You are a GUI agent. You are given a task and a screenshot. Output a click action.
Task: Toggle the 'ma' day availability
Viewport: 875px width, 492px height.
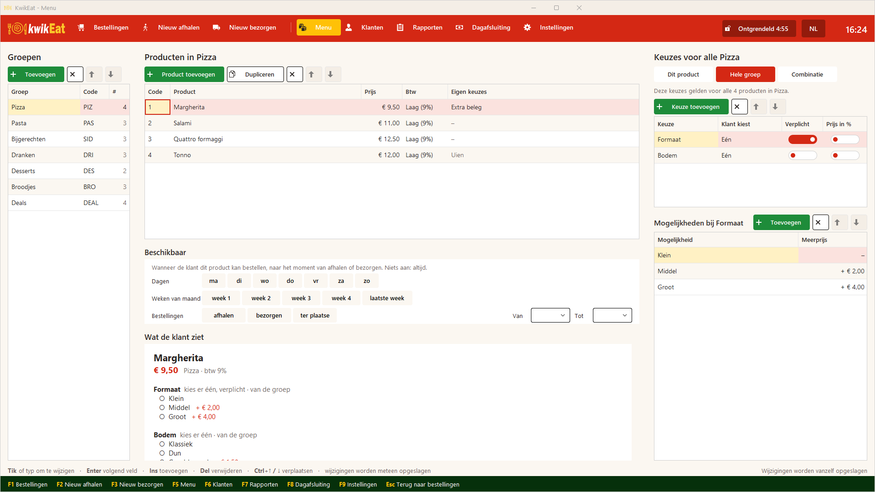point(214,281)
